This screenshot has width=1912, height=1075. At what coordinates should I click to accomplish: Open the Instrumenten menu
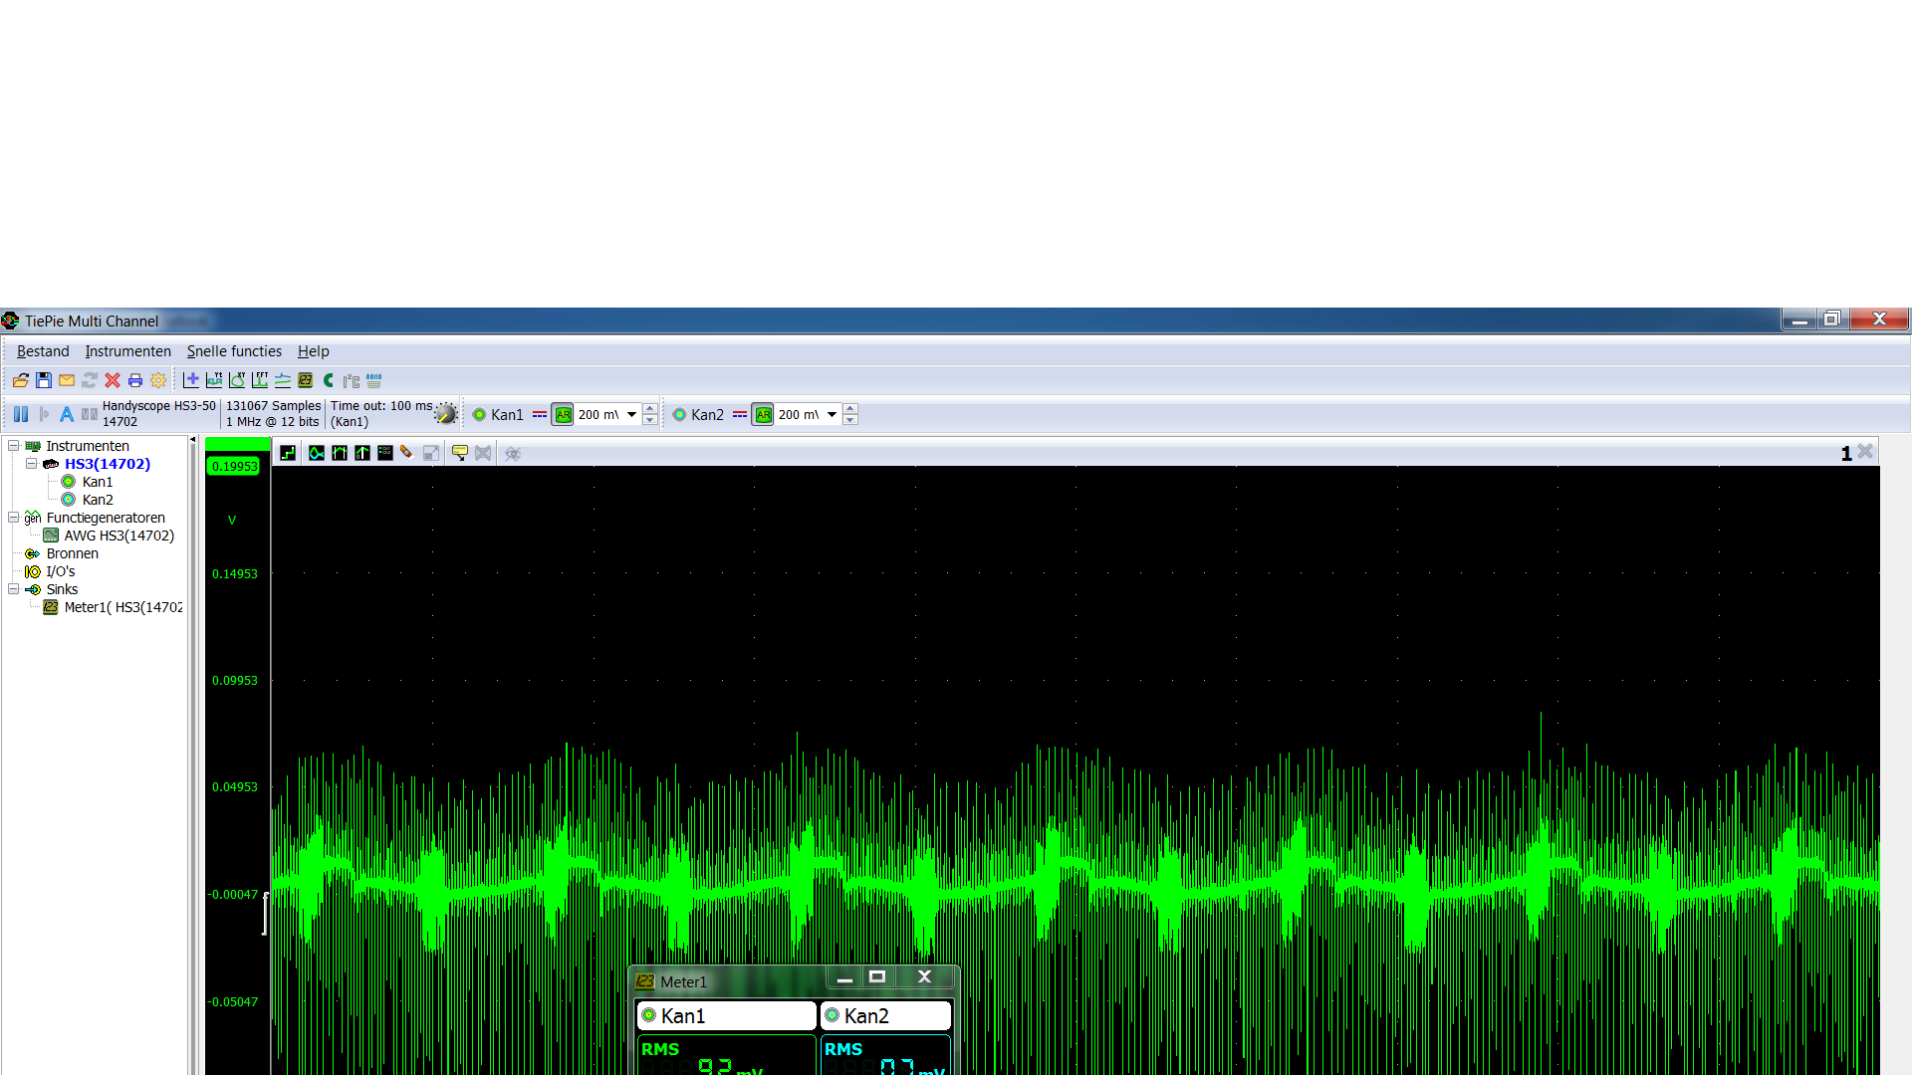(x=127, y=351)
